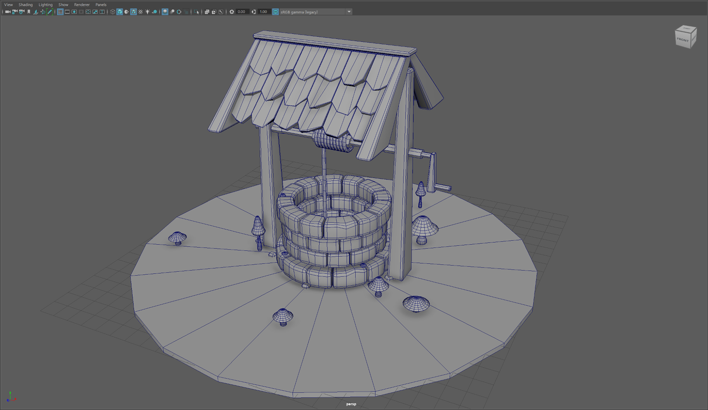This screenshot has height=410, width=708.
Task: Click the Depth of Field icon
Action: pos(186,12)
